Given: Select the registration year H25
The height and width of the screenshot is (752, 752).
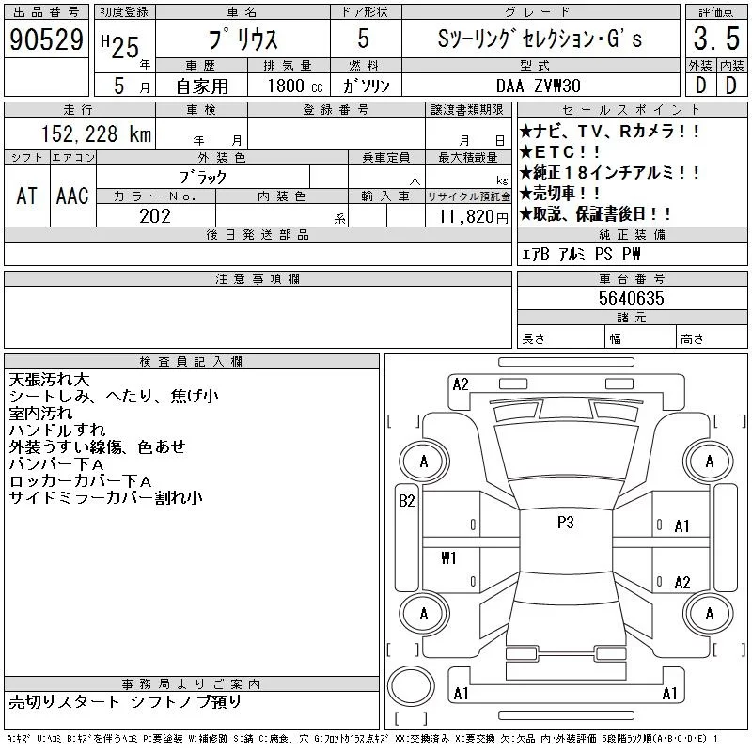Looking at the screenshot, I should click(120, 46).
